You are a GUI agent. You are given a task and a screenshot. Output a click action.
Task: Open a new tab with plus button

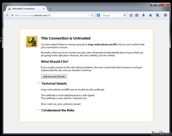pyautogui.click(x=50, y=9)
